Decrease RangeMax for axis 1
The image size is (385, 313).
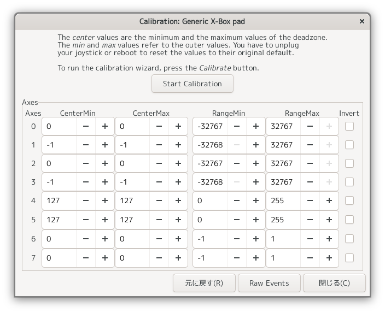coord(310,145)
